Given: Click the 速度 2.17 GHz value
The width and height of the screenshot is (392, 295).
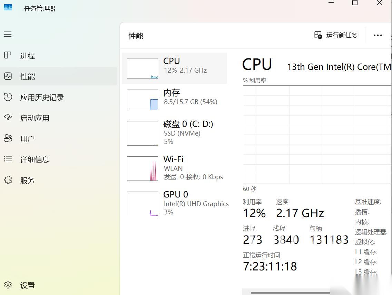Looking at the screenshot, I should click(300, 213).
